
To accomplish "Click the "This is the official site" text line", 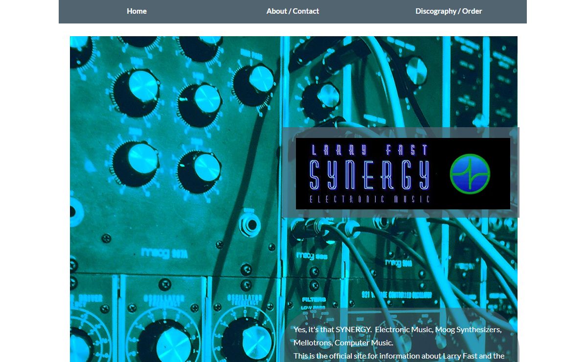I will point(399,356).
